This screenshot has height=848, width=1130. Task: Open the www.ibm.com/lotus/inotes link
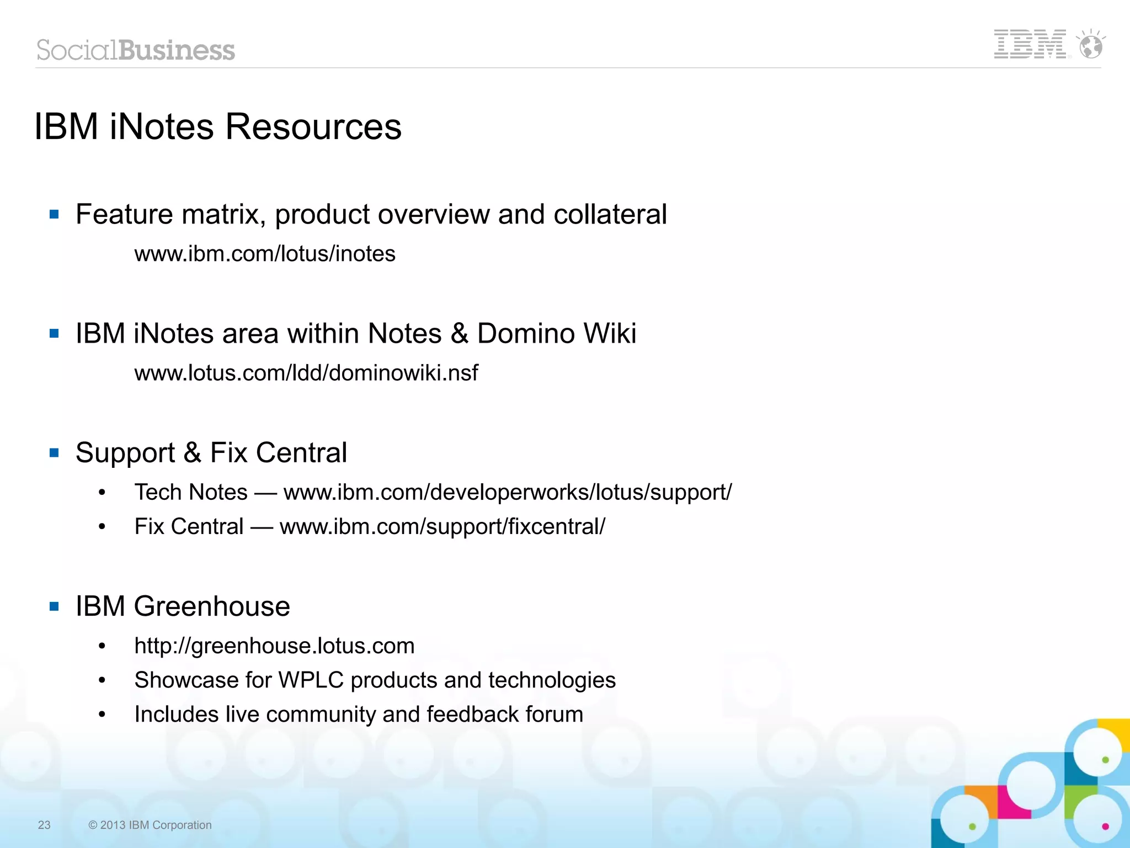tap(265, 254)
